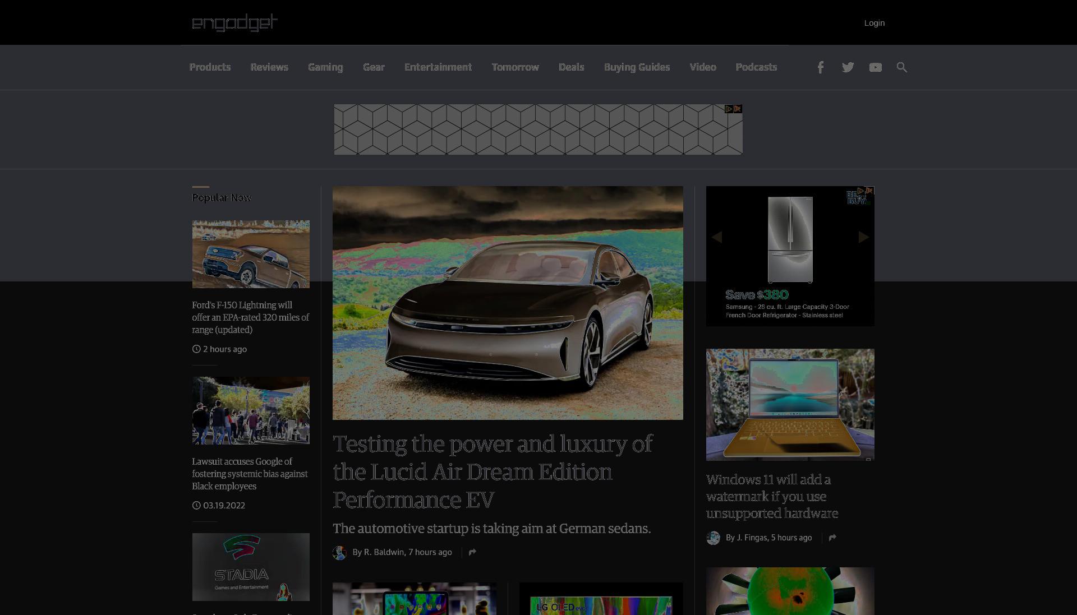Close the Best Buy sidebar ad

tap(869, 191)
